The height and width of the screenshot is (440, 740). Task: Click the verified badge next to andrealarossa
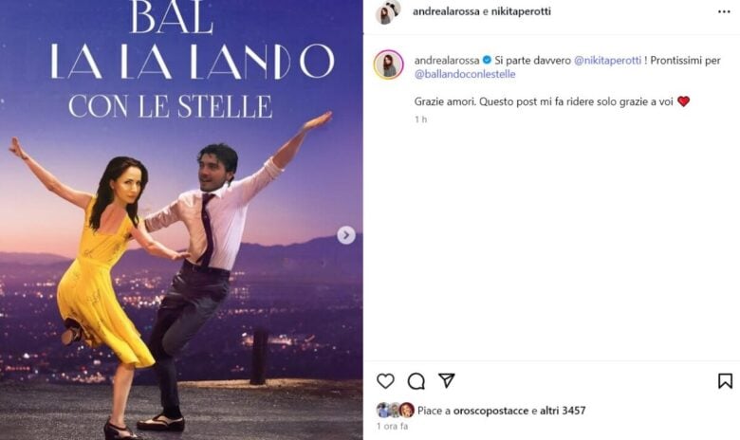(487, 61)
